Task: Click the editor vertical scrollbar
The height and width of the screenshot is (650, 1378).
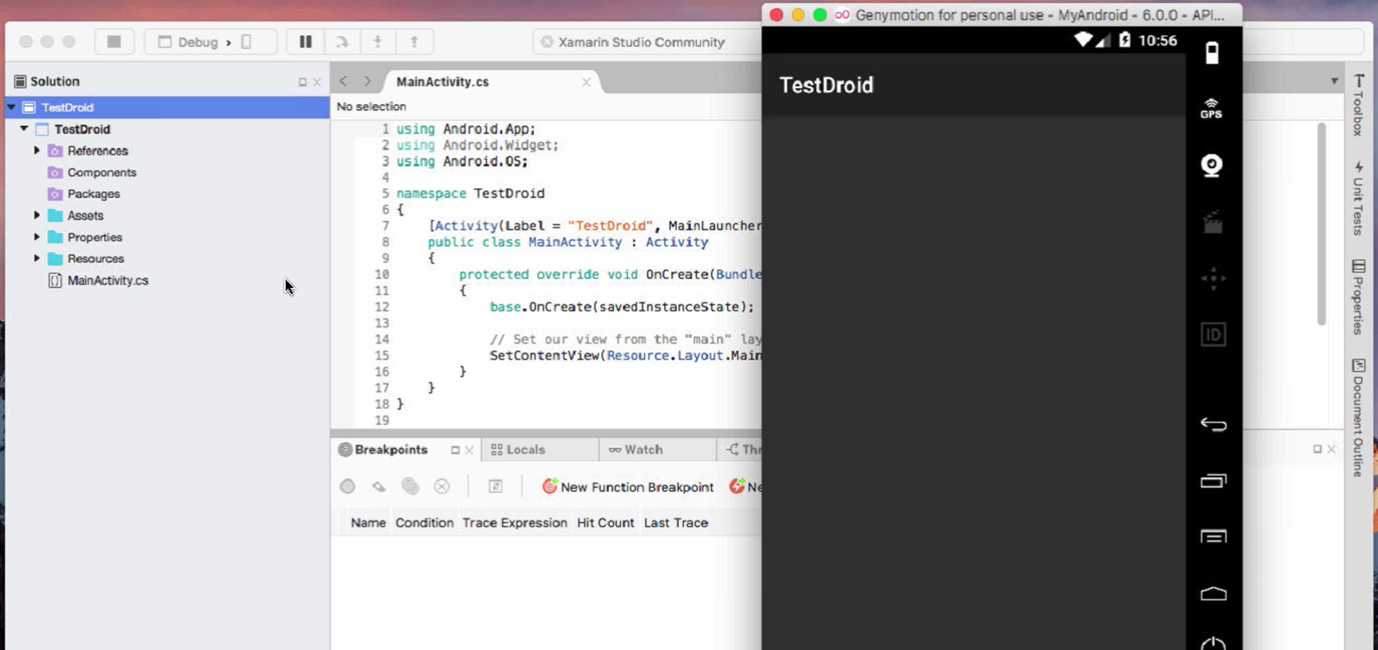Action: [1321, 223]
